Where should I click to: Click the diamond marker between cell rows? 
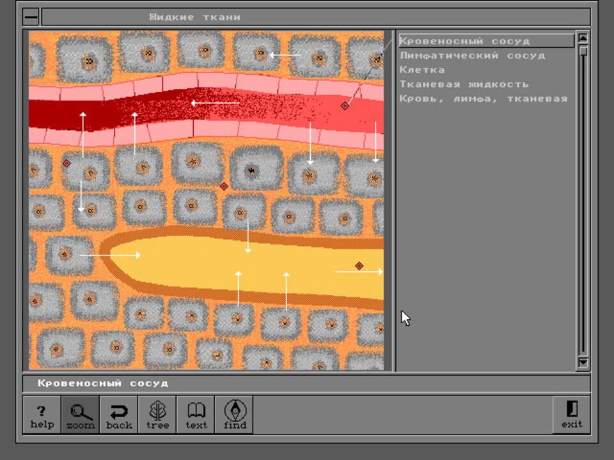point(223,186)
